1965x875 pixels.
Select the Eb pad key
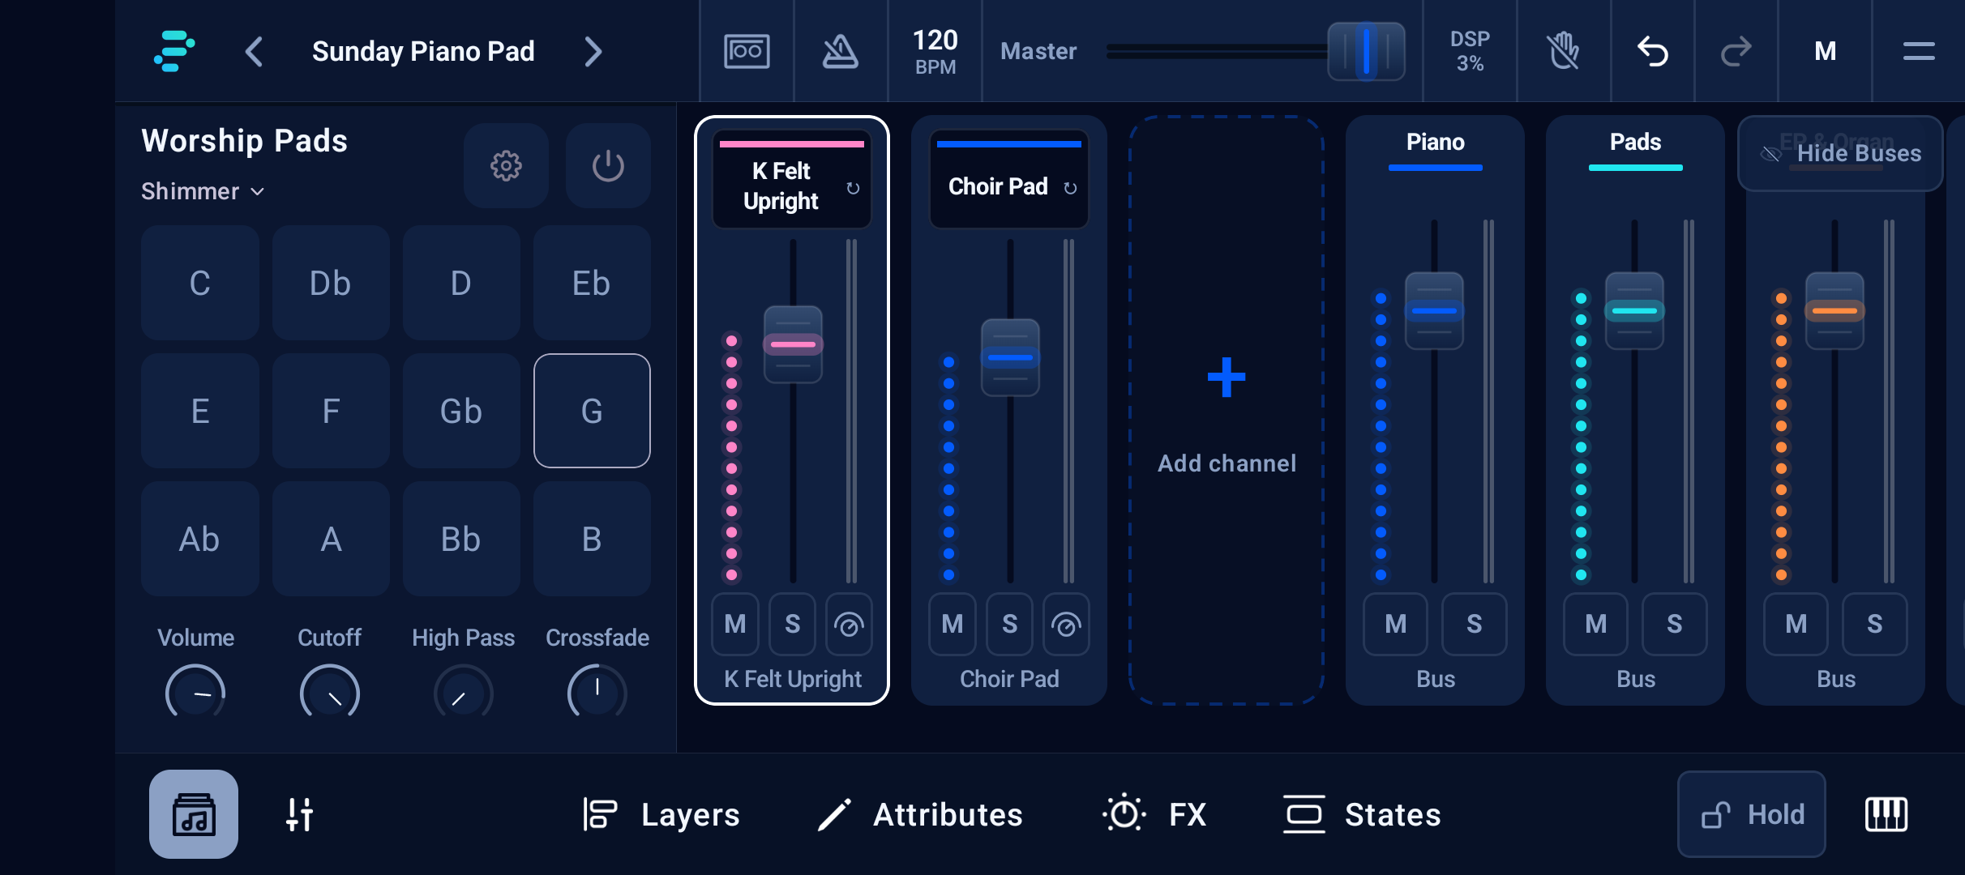pos(592,283)
